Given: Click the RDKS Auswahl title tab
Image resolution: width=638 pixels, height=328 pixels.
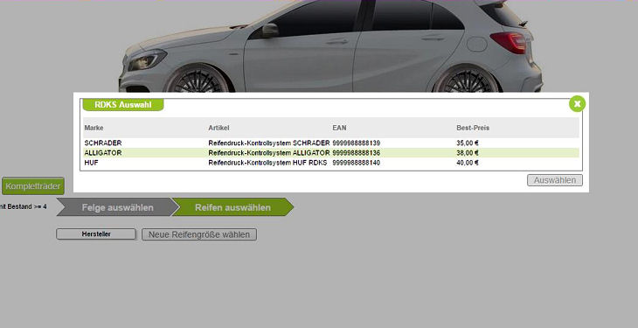Looking at the screenshot, I should coord(123,105).
